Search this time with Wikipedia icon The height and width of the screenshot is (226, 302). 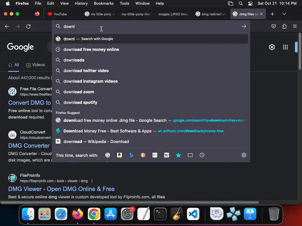167,155
